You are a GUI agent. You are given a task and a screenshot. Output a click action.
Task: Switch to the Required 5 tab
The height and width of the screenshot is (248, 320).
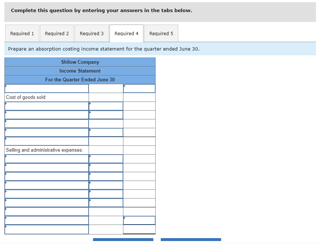point(161,33)
